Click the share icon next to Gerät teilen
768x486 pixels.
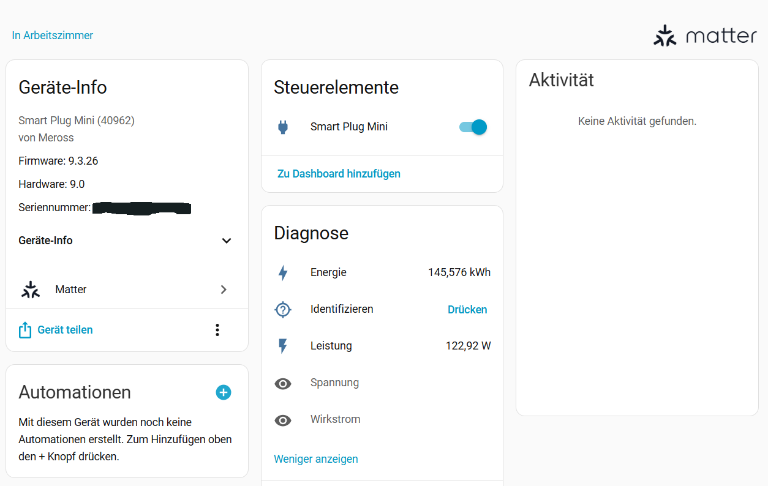pos(25,331)
